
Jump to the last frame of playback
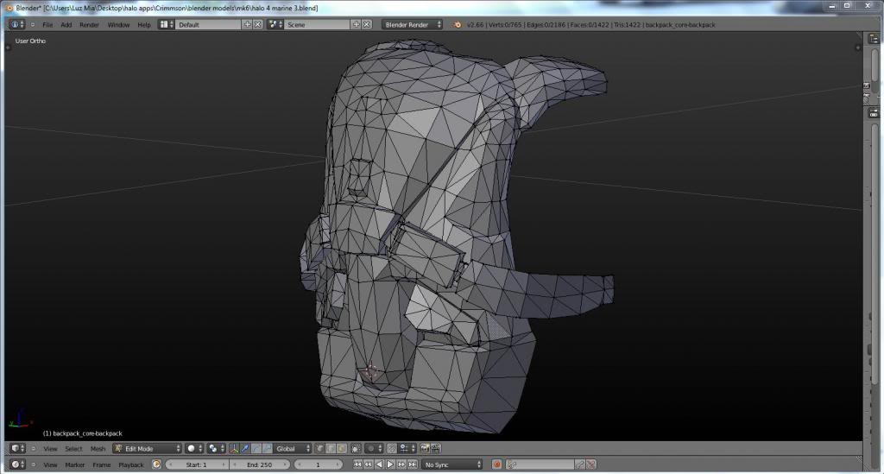[x=411, y=465]
